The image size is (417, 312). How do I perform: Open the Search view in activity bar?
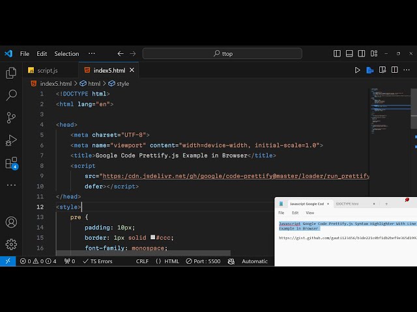[x=11, y=96]
